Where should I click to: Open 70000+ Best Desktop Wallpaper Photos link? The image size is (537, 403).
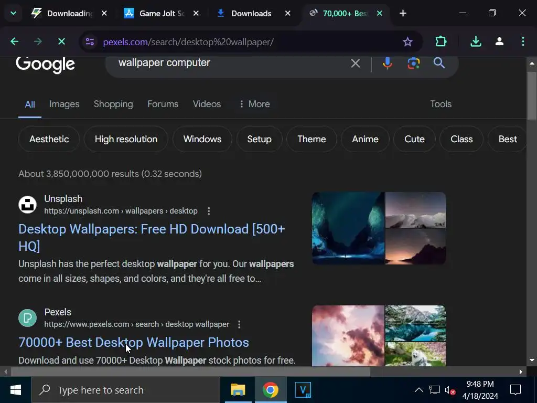point(134,342)
